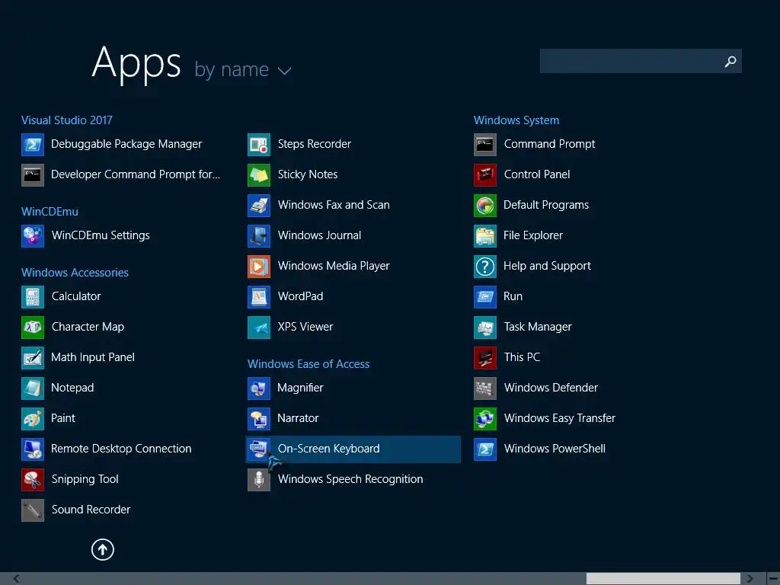Open the Control Panel icon
780x585 pixels.
(485, 174)
